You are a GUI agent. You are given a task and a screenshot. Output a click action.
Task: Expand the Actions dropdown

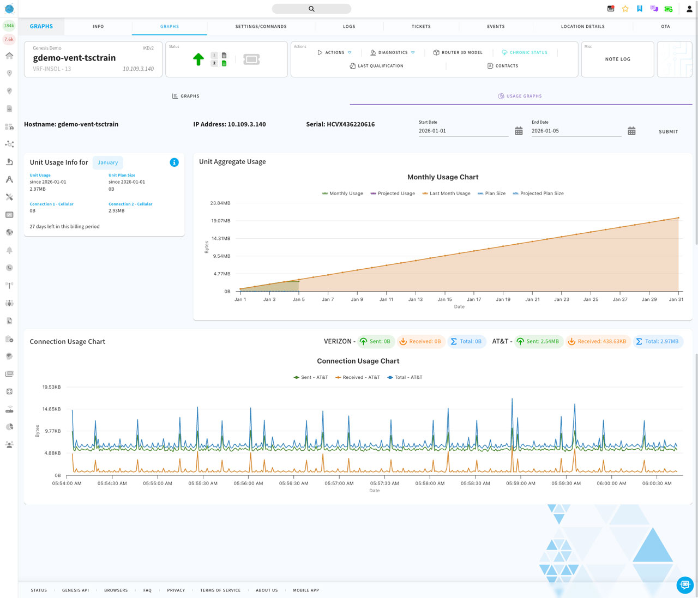334,53
